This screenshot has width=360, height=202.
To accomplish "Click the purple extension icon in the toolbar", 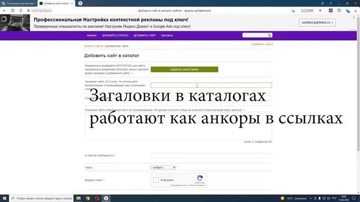I will (x=331, y=11).
